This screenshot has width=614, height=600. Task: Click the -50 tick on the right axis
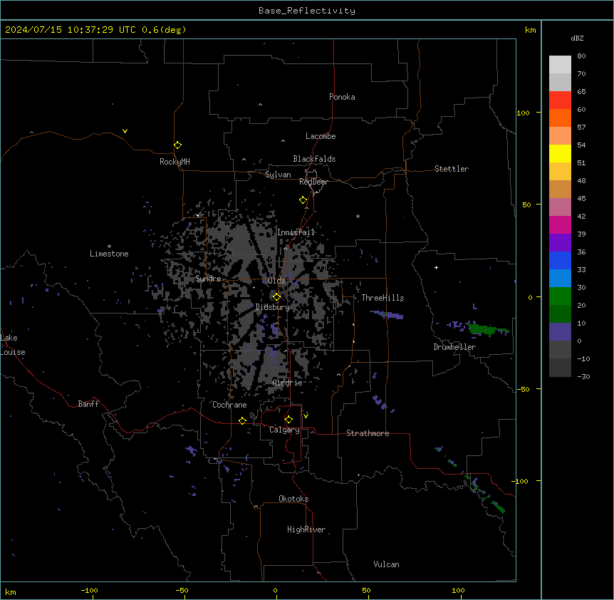pyautogui.click(x=523, y=389)
